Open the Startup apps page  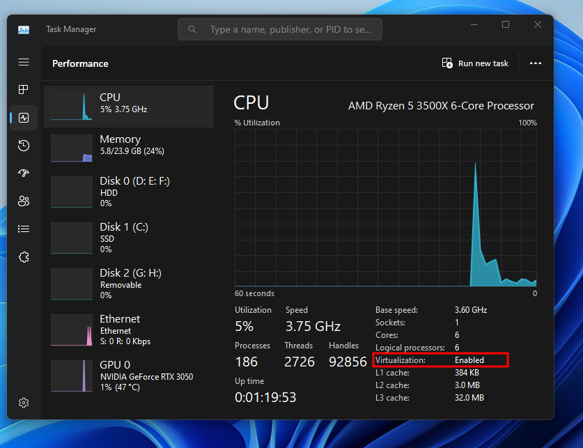point(23,173)
